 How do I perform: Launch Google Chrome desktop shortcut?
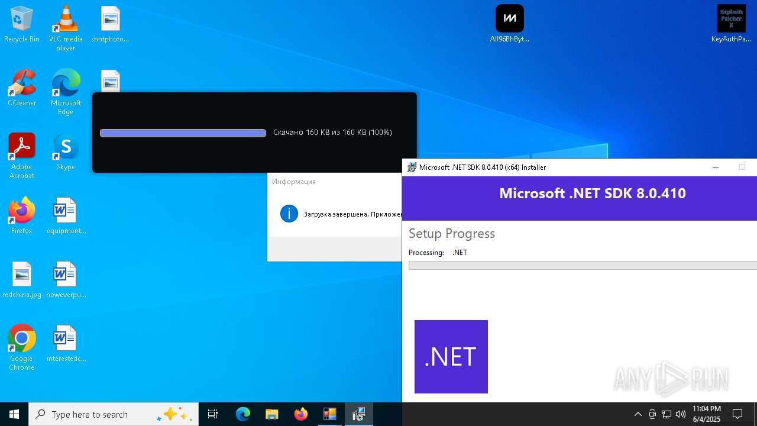point(22,348)
